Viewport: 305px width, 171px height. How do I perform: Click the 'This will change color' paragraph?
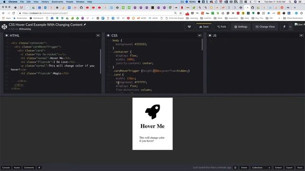pyautogui.click(x=152, y=139)
